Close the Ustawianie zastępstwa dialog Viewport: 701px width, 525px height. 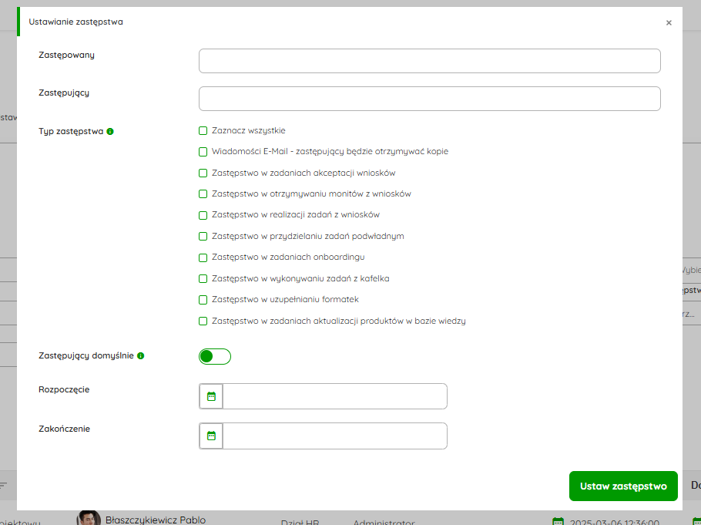coord(669,23)
